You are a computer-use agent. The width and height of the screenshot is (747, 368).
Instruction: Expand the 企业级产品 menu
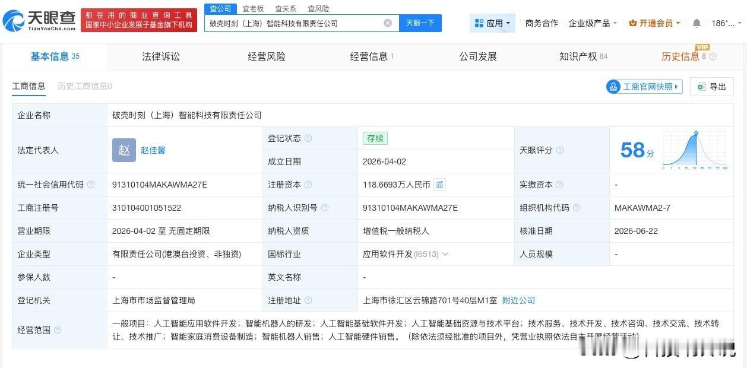pyautogui.click(x=593, y=23)
